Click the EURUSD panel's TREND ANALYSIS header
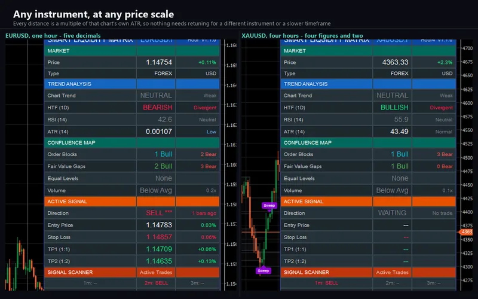This screenshot has height=299, width=478. coord(131,84)
